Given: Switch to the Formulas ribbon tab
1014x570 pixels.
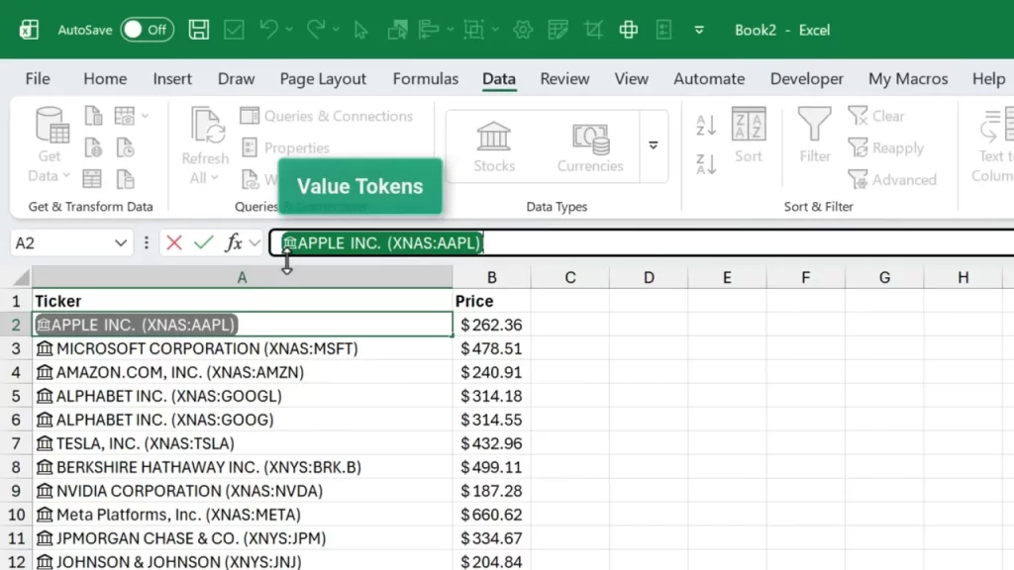Looking at the screenshot, I should click(425, 78).
